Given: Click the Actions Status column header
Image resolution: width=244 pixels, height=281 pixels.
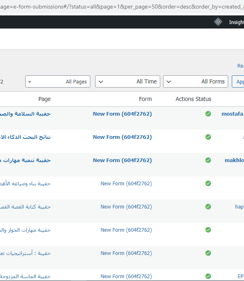Looking at the screenshot, I should (x=193, y=99).
